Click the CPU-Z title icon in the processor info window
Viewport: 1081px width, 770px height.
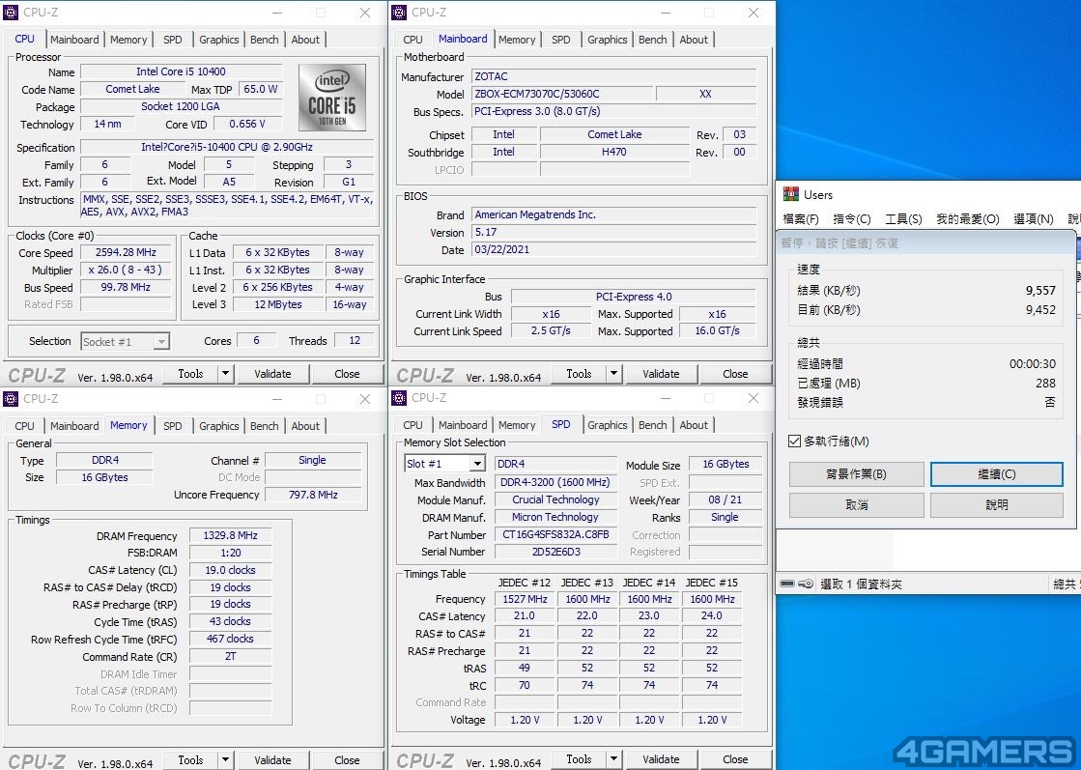click(11, 13)
